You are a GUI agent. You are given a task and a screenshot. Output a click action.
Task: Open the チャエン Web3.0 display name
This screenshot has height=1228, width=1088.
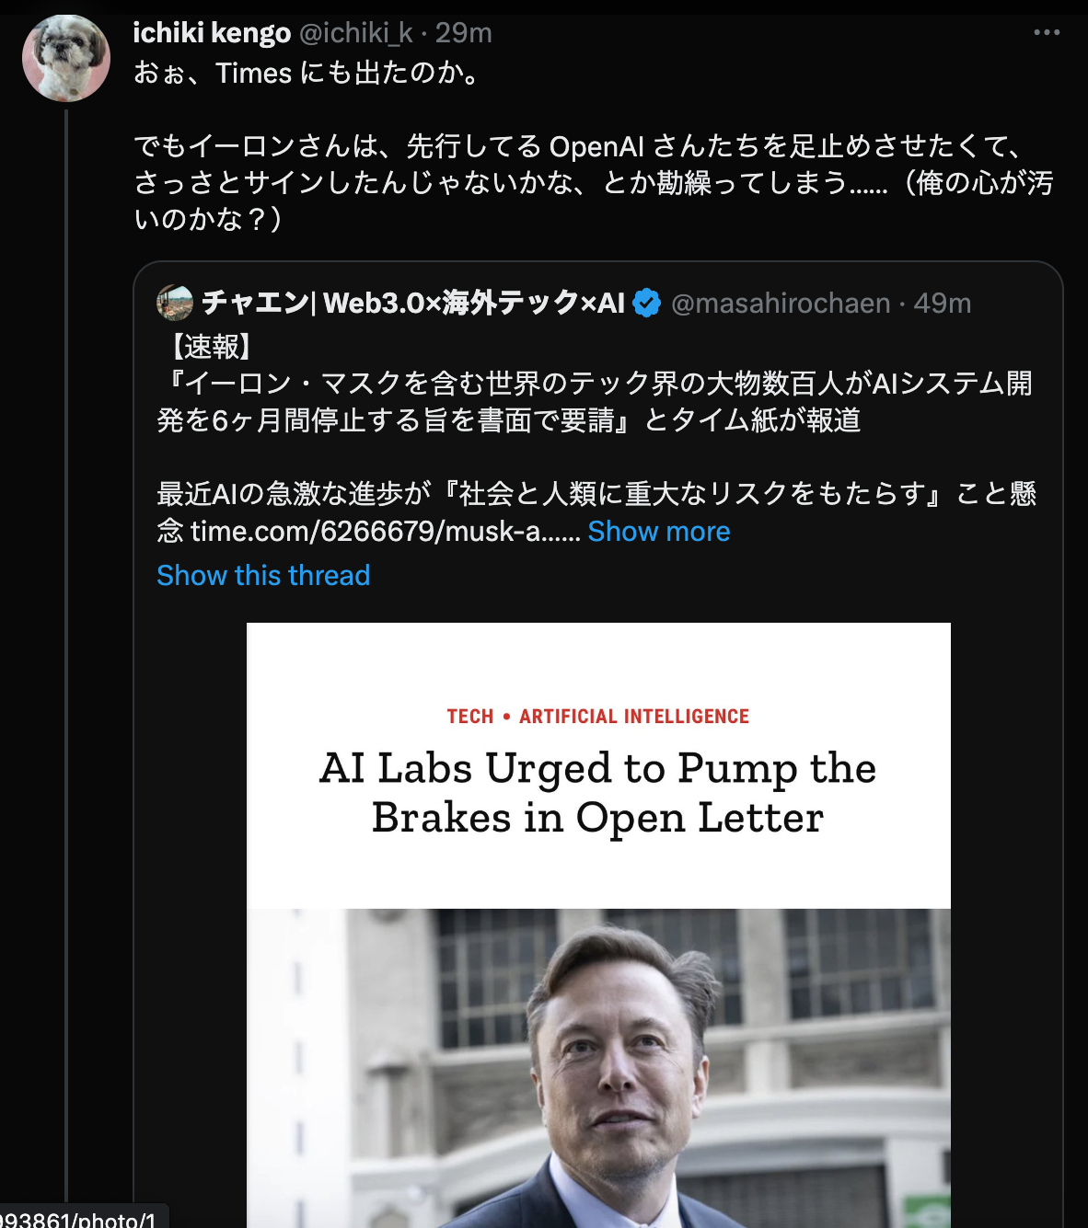pos(413,303)
